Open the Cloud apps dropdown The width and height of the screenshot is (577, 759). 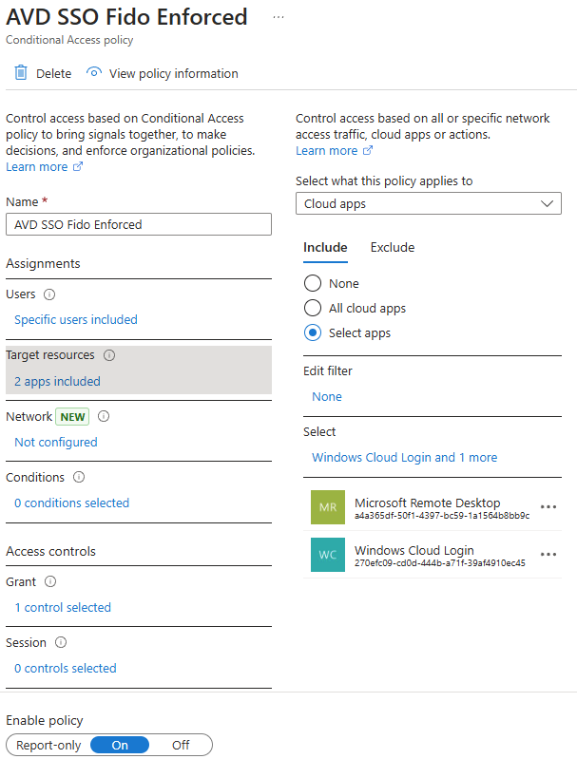click(429, 204)
